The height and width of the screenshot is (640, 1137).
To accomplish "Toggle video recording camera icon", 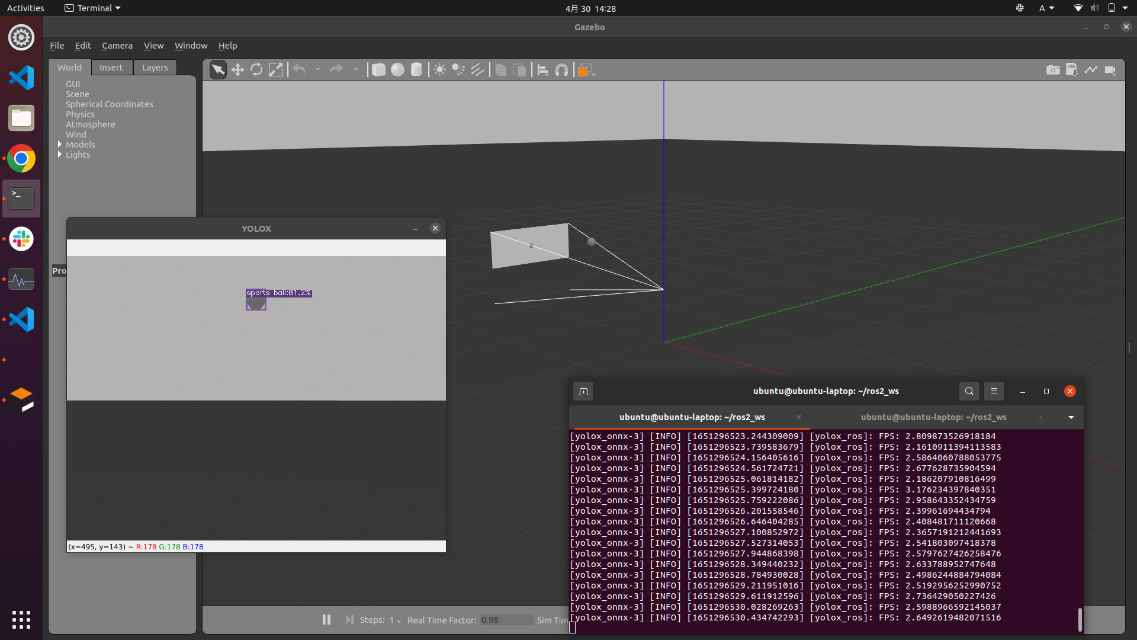I will pos(1110,70).
